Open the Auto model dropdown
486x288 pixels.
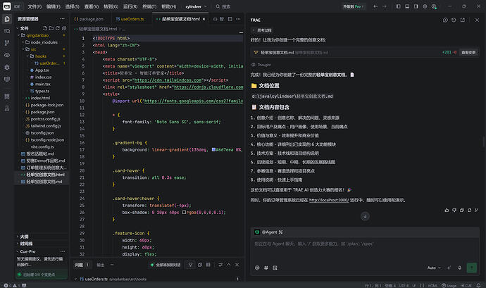point(434,268)
